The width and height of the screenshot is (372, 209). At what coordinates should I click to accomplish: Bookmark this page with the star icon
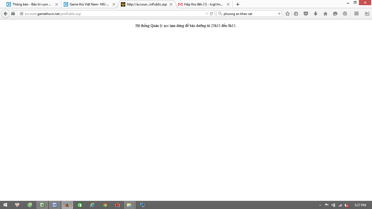(x=288, y=14)
